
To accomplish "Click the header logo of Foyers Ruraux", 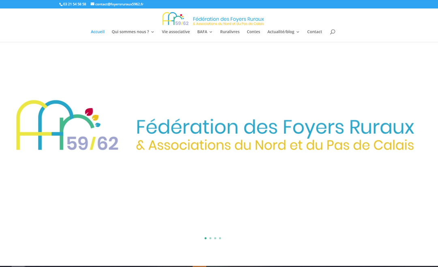I will pyautogui.click(x=213, y=19).
